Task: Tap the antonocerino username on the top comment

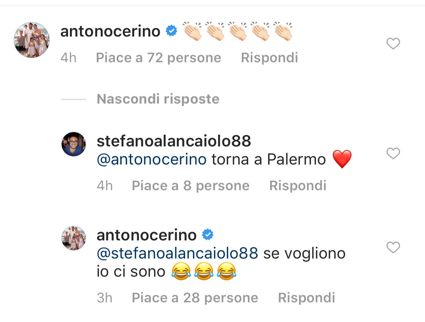Action: point(110,31)
